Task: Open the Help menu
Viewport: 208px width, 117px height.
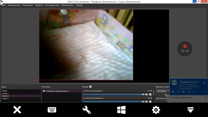Action: [79, 5]
